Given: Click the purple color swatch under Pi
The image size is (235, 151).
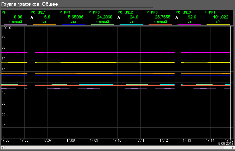Looking at the screenshot, I should [15, 24].
